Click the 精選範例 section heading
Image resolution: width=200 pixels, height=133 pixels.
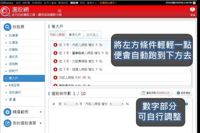pyautogui.click(x=20, y=112)
